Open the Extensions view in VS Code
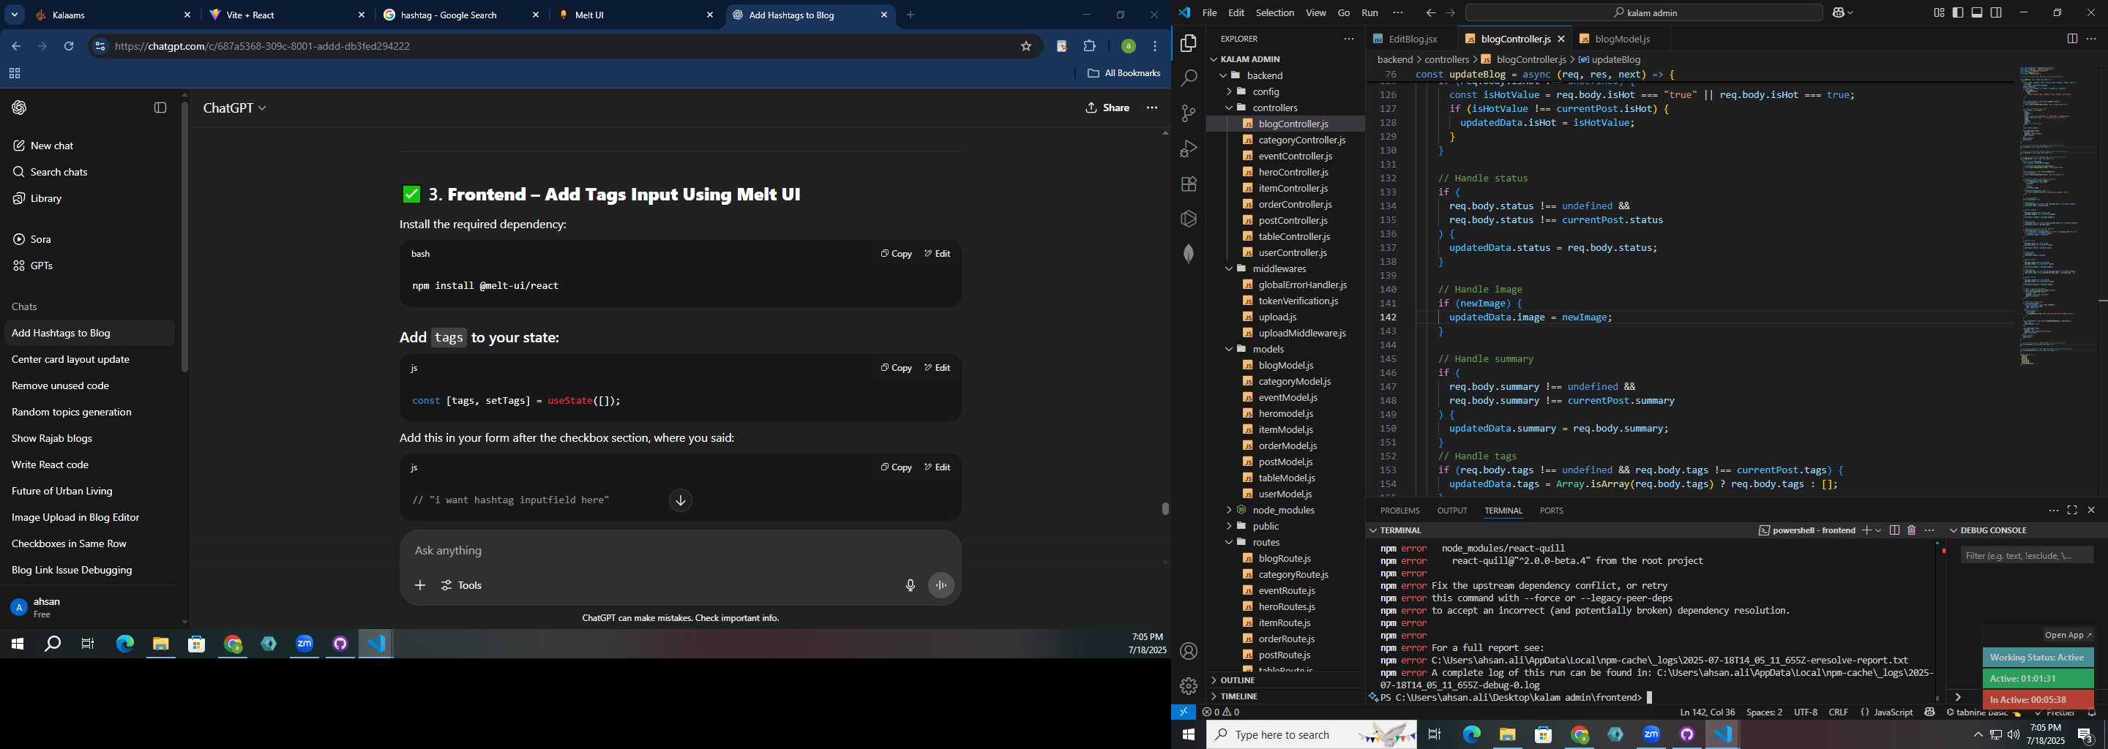The width and height of the screenshot is (2108, 749). pyautogui.click(x=1188, y=184)
